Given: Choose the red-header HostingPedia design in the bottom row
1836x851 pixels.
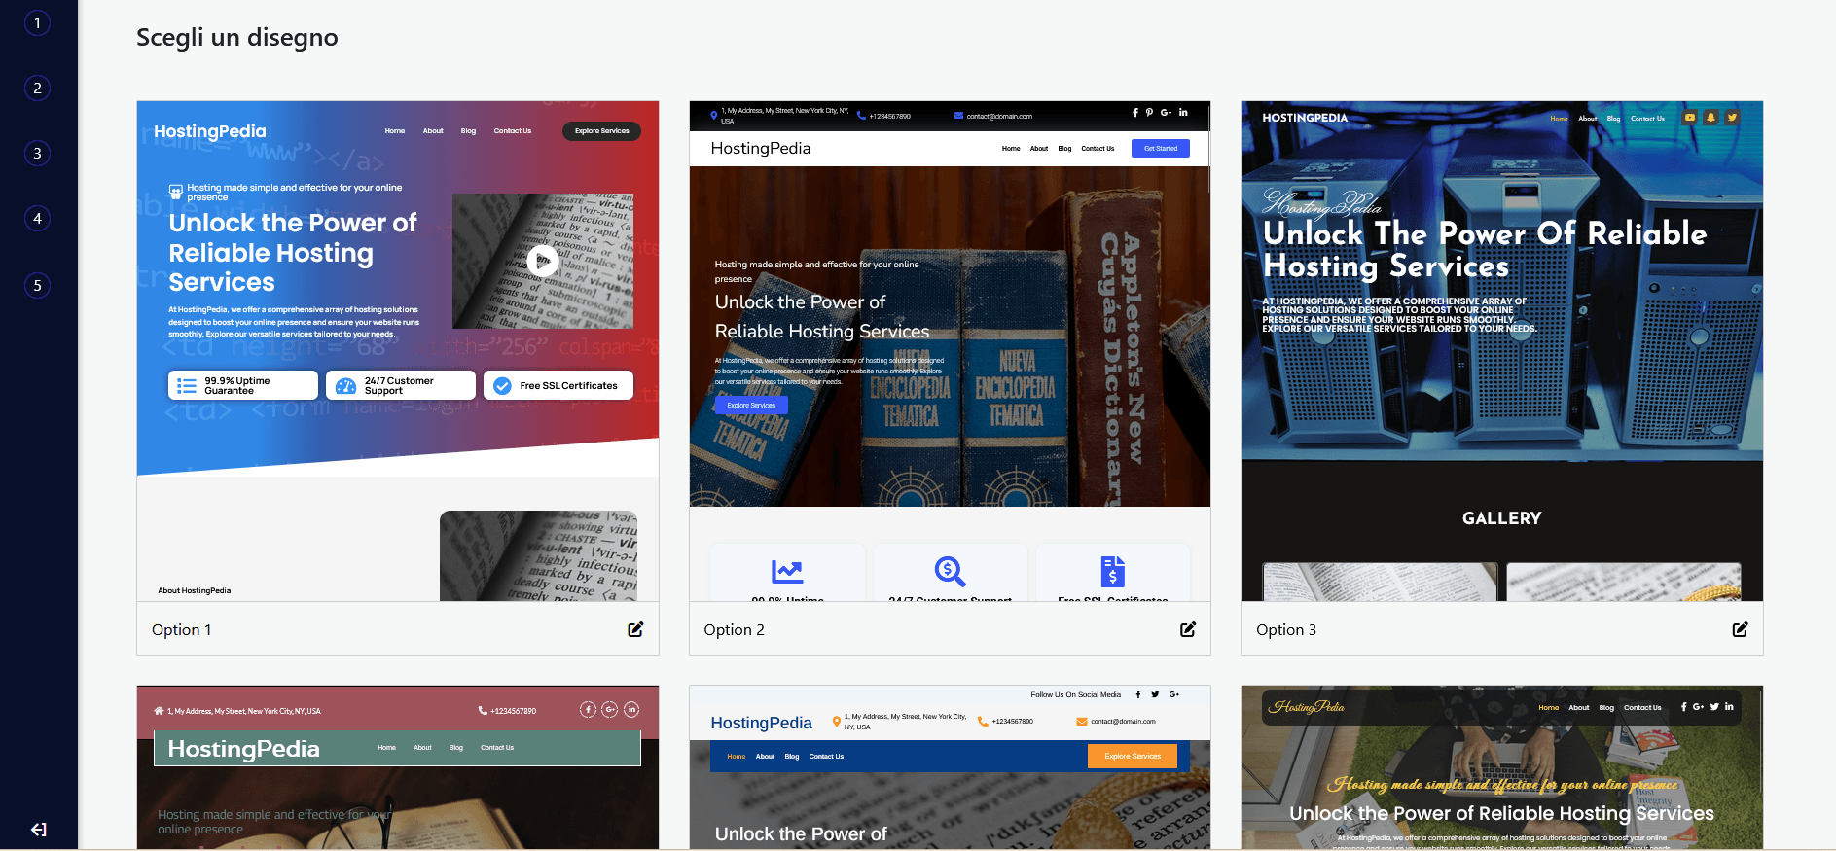Looking at the screenshot, I should [x=398, y=767].
